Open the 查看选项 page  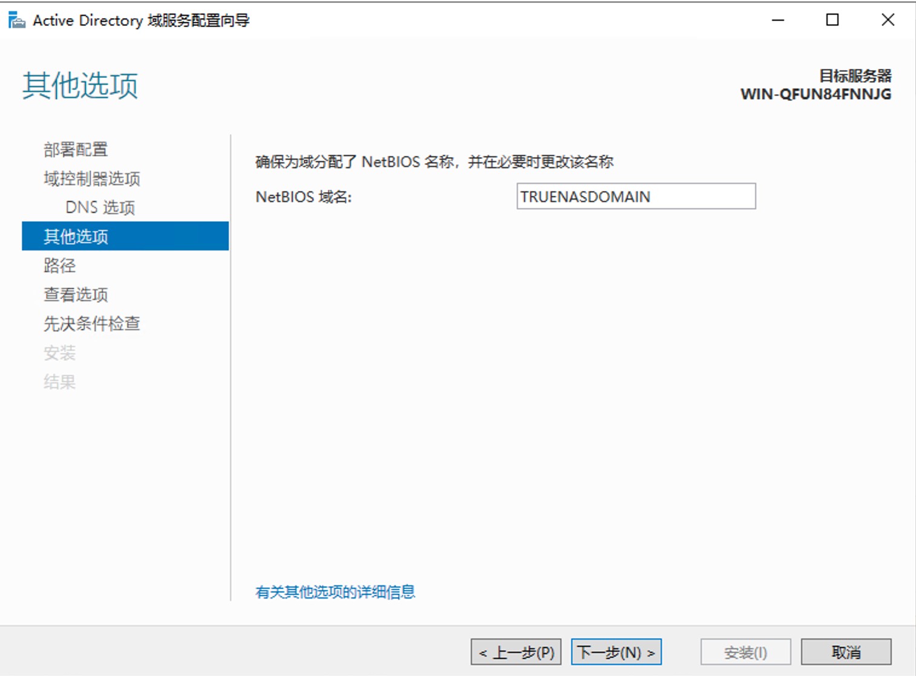click(76, 294)
